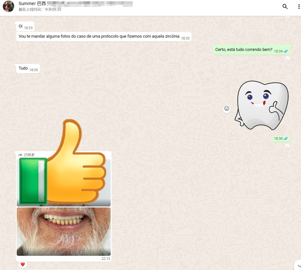
Task: Open the first forwarded image at top
Action: 64,183
